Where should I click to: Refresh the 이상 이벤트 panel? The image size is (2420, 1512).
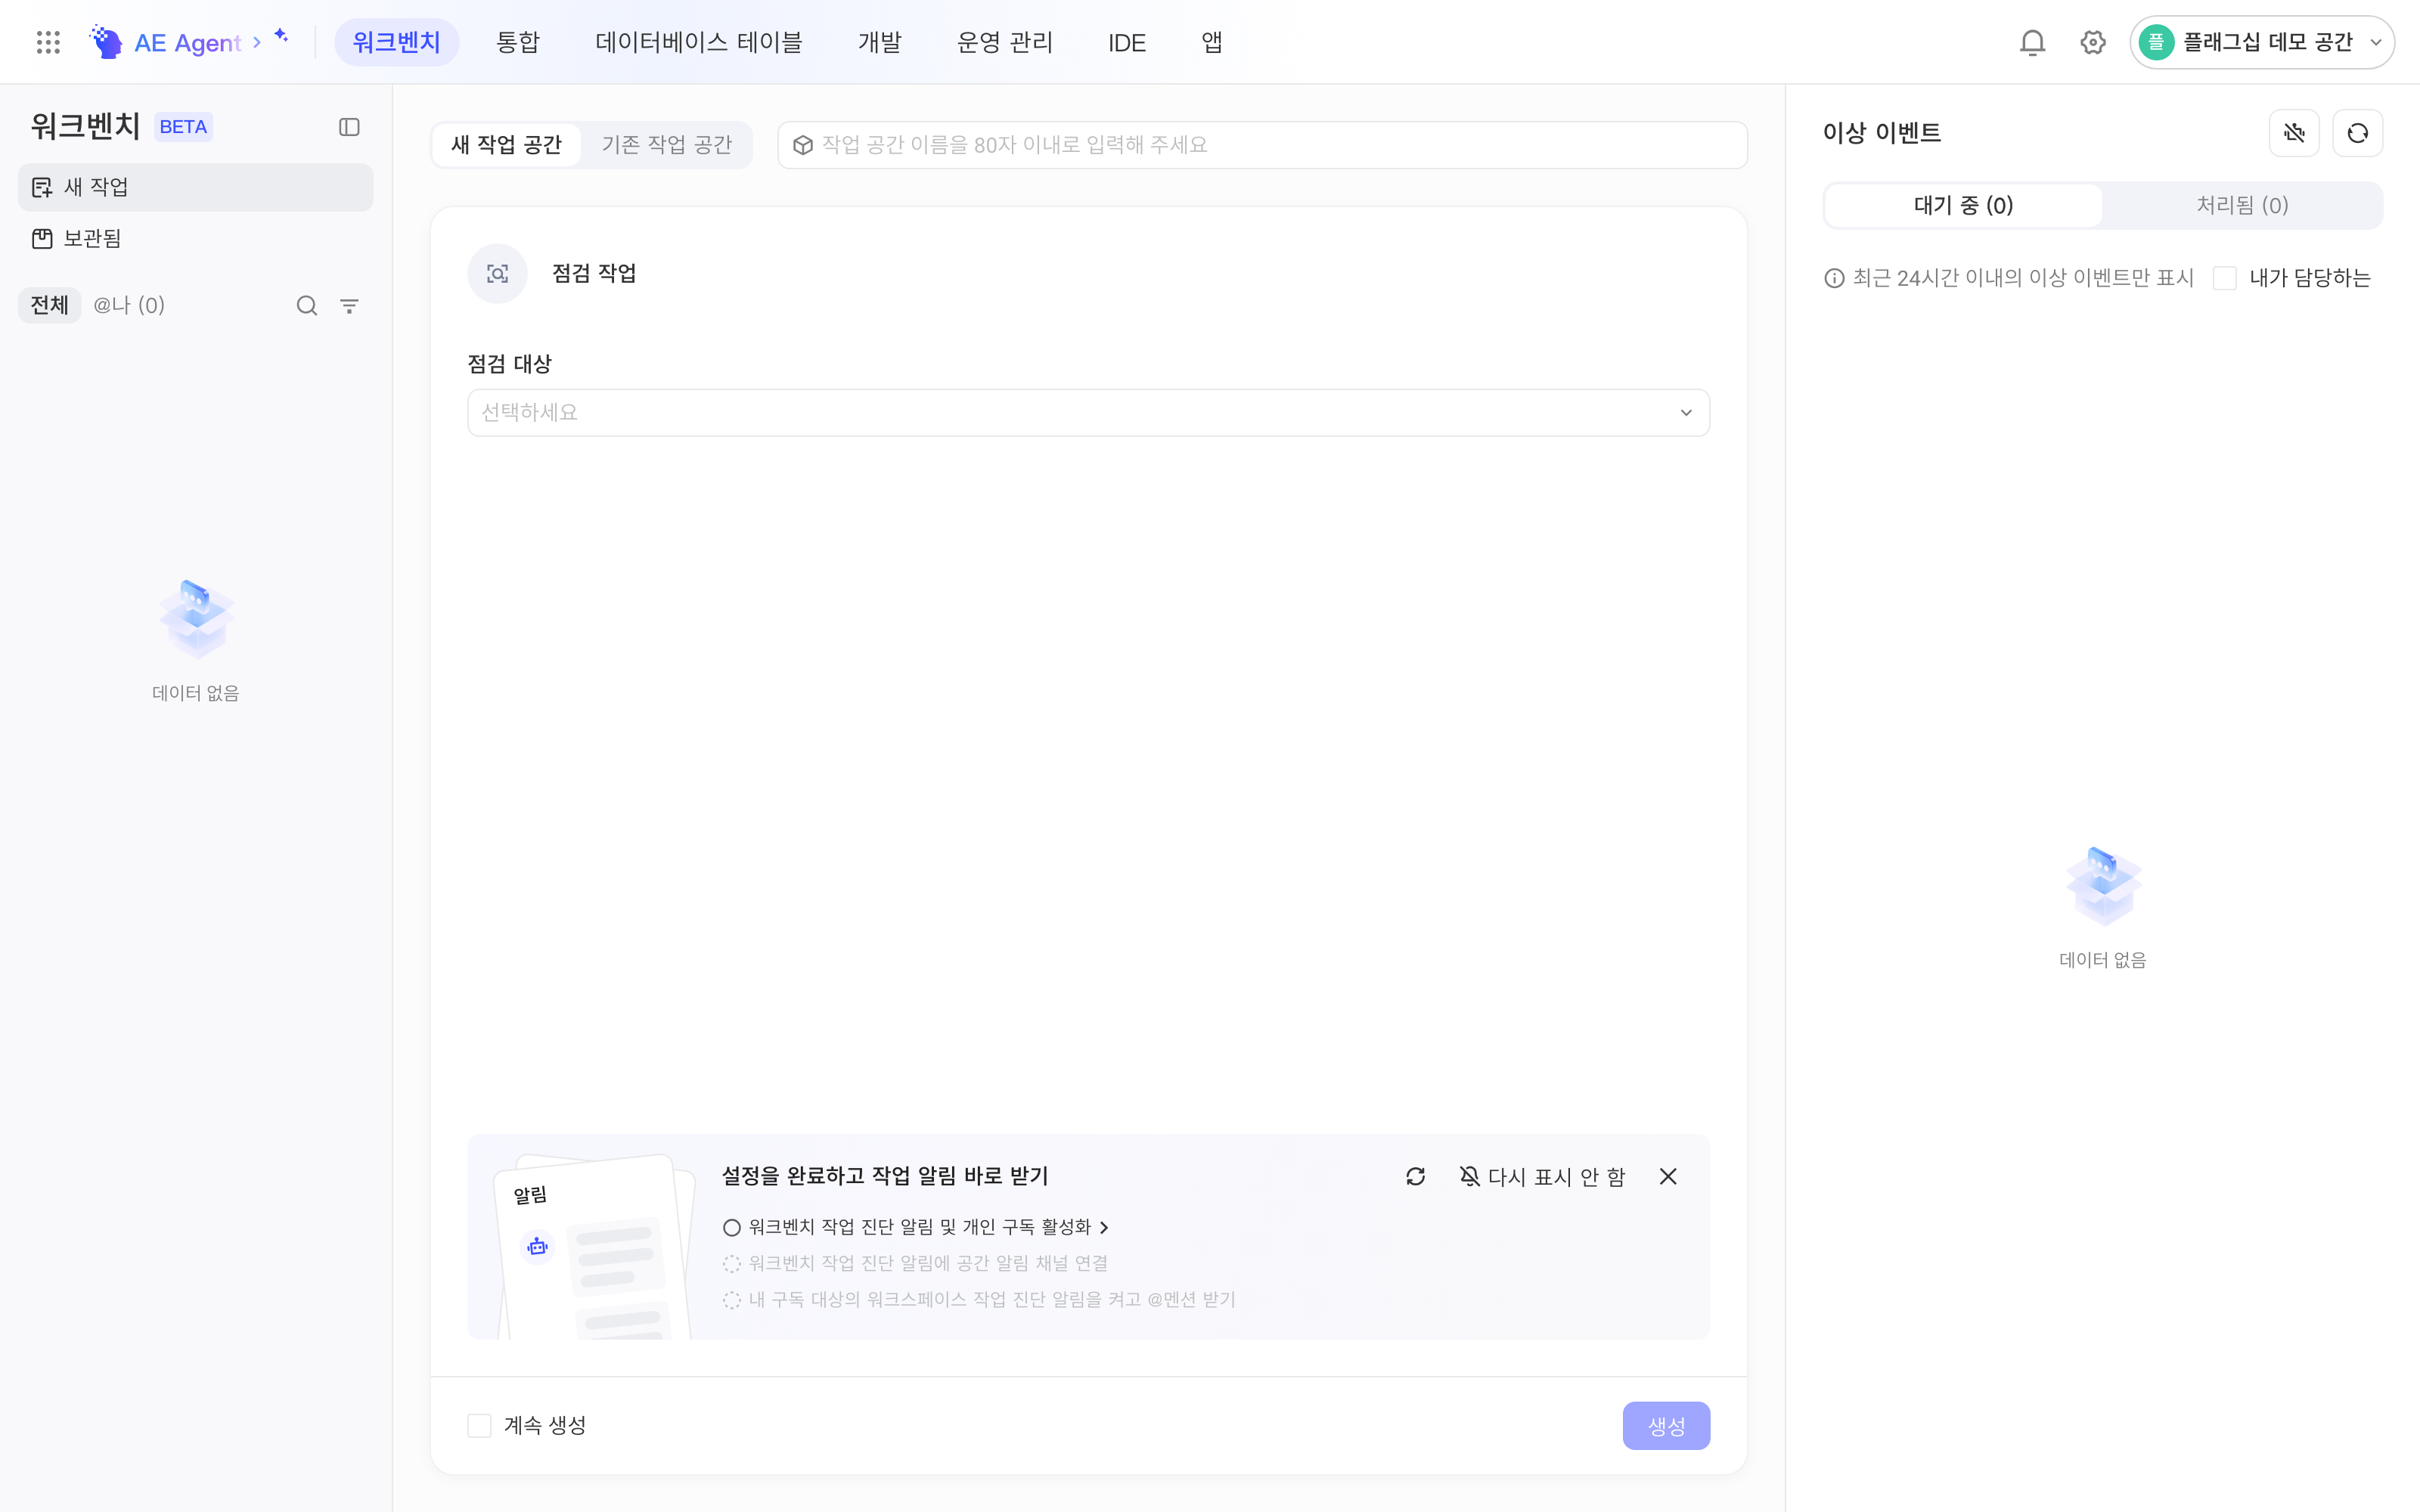click(x=2357, y=133)
